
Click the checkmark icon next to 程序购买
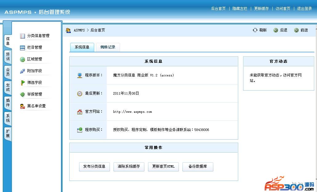coord(80,130)
